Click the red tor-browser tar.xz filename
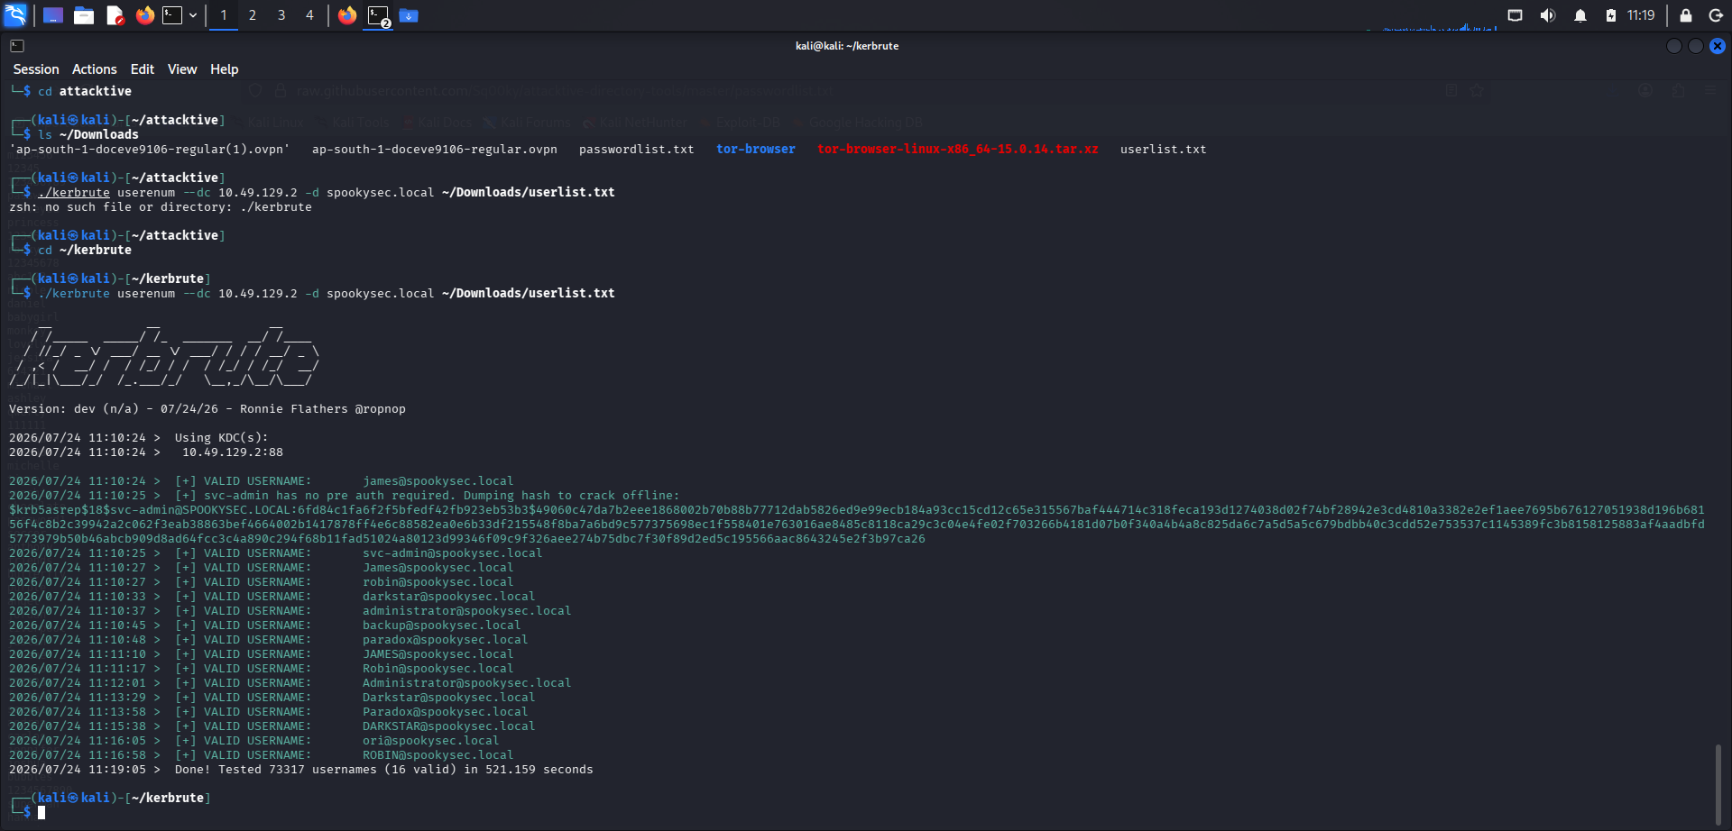This screenshot has width=1732, height=831. (x=958, y=150)
